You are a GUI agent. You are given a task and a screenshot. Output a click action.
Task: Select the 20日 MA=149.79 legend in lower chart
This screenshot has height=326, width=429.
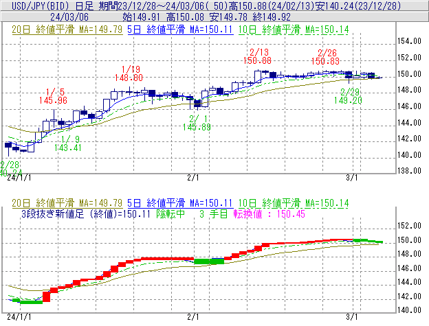[67, 203]
